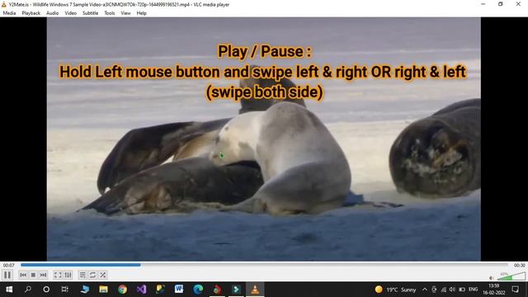Image resolution: width=528 pixels, height=297 pixels.
Task: Open the Windows Start menu
Action: 9,290
